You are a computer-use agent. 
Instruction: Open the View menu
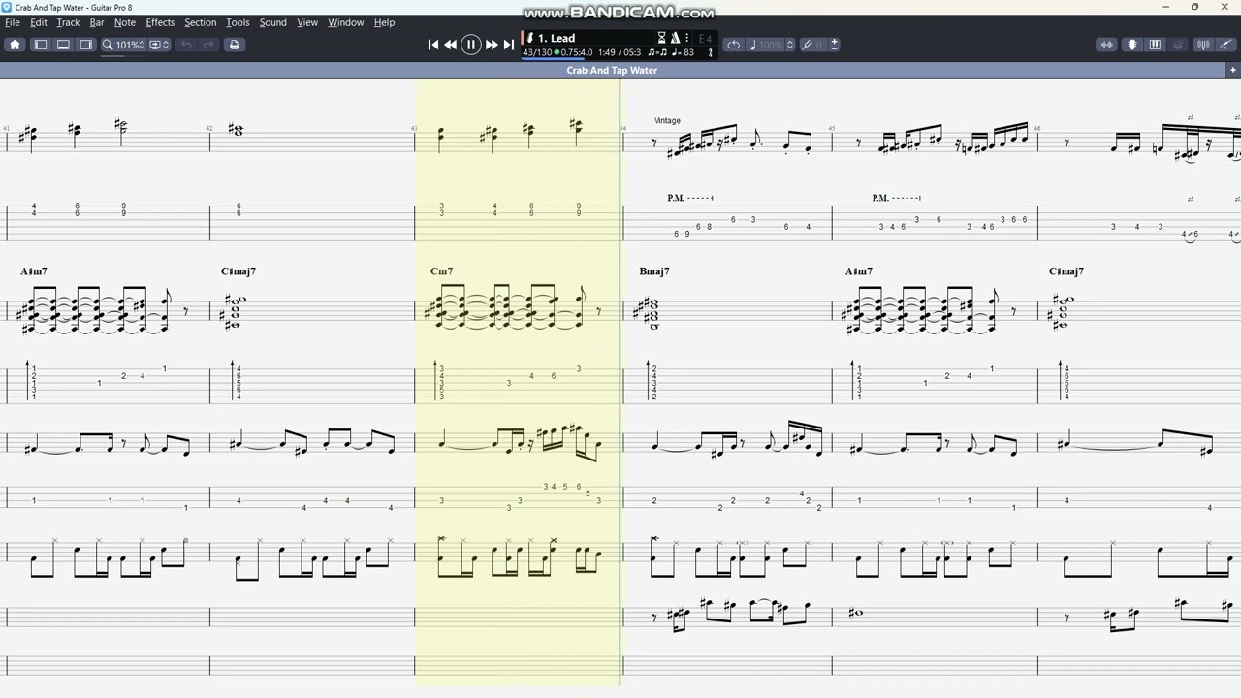[307, 22]
